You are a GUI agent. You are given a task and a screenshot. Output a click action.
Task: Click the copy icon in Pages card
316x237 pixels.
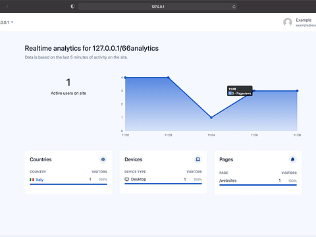pyautogui.click(x=292, y=159)
